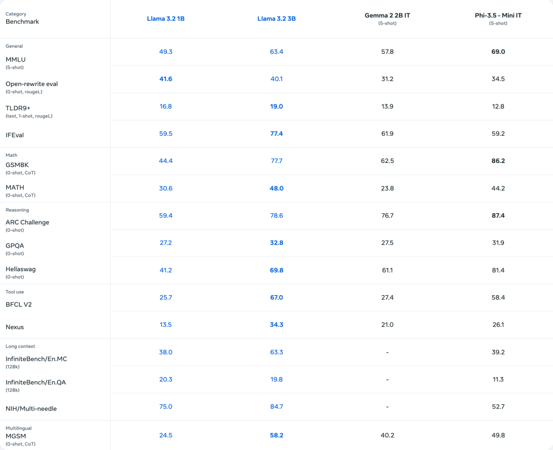553x450 pixels.
Task: Click the BFCL V2 benchmark name
Action: pyautogui.click(x=19, y=304)
